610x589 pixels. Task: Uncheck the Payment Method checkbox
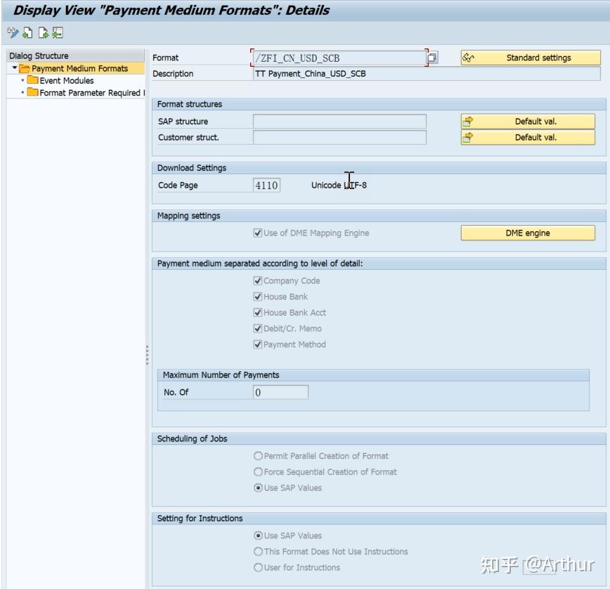(x=258, y=344)
